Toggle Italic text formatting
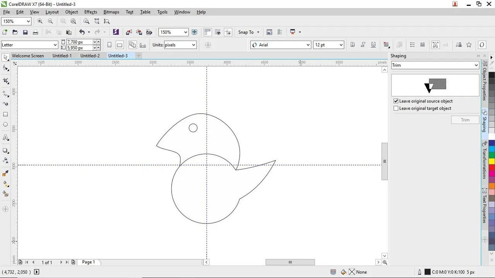 363,45
